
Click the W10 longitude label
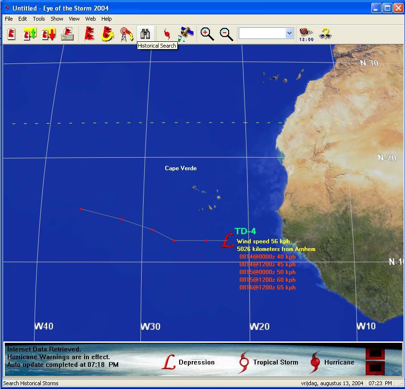[366, 326]
